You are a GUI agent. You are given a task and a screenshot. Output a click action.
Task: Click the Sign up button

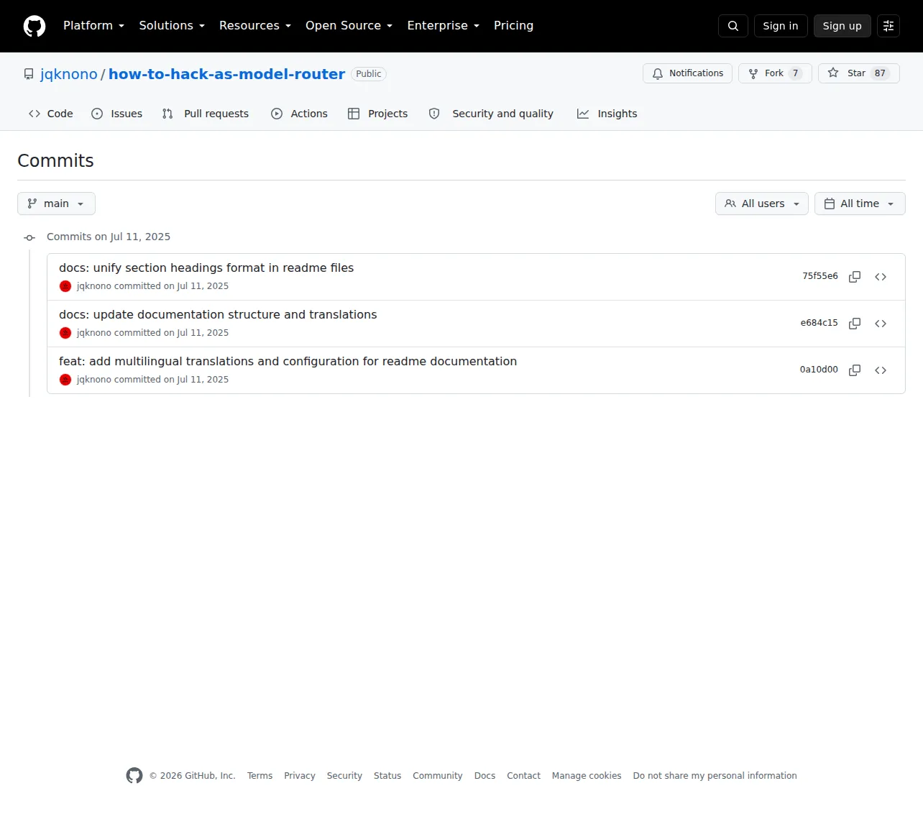(x=842, y=26)
